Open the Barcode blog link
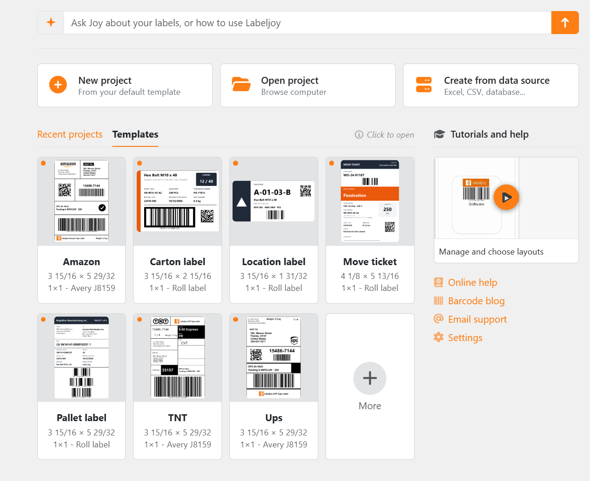590x481 pixels. coord(476,301)
